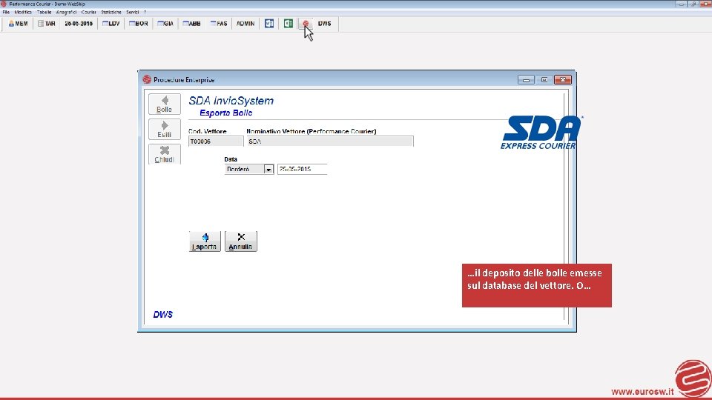This screenshot has width=712, height=400.
Task: Open the LDV toolbar button
Action: pyautogui.click(x=111, y=24)
